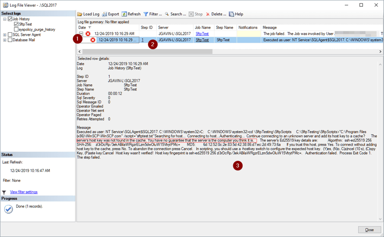384x237 pixels.
Task: Expand the Database Mail node
Action: pos(5,40)
